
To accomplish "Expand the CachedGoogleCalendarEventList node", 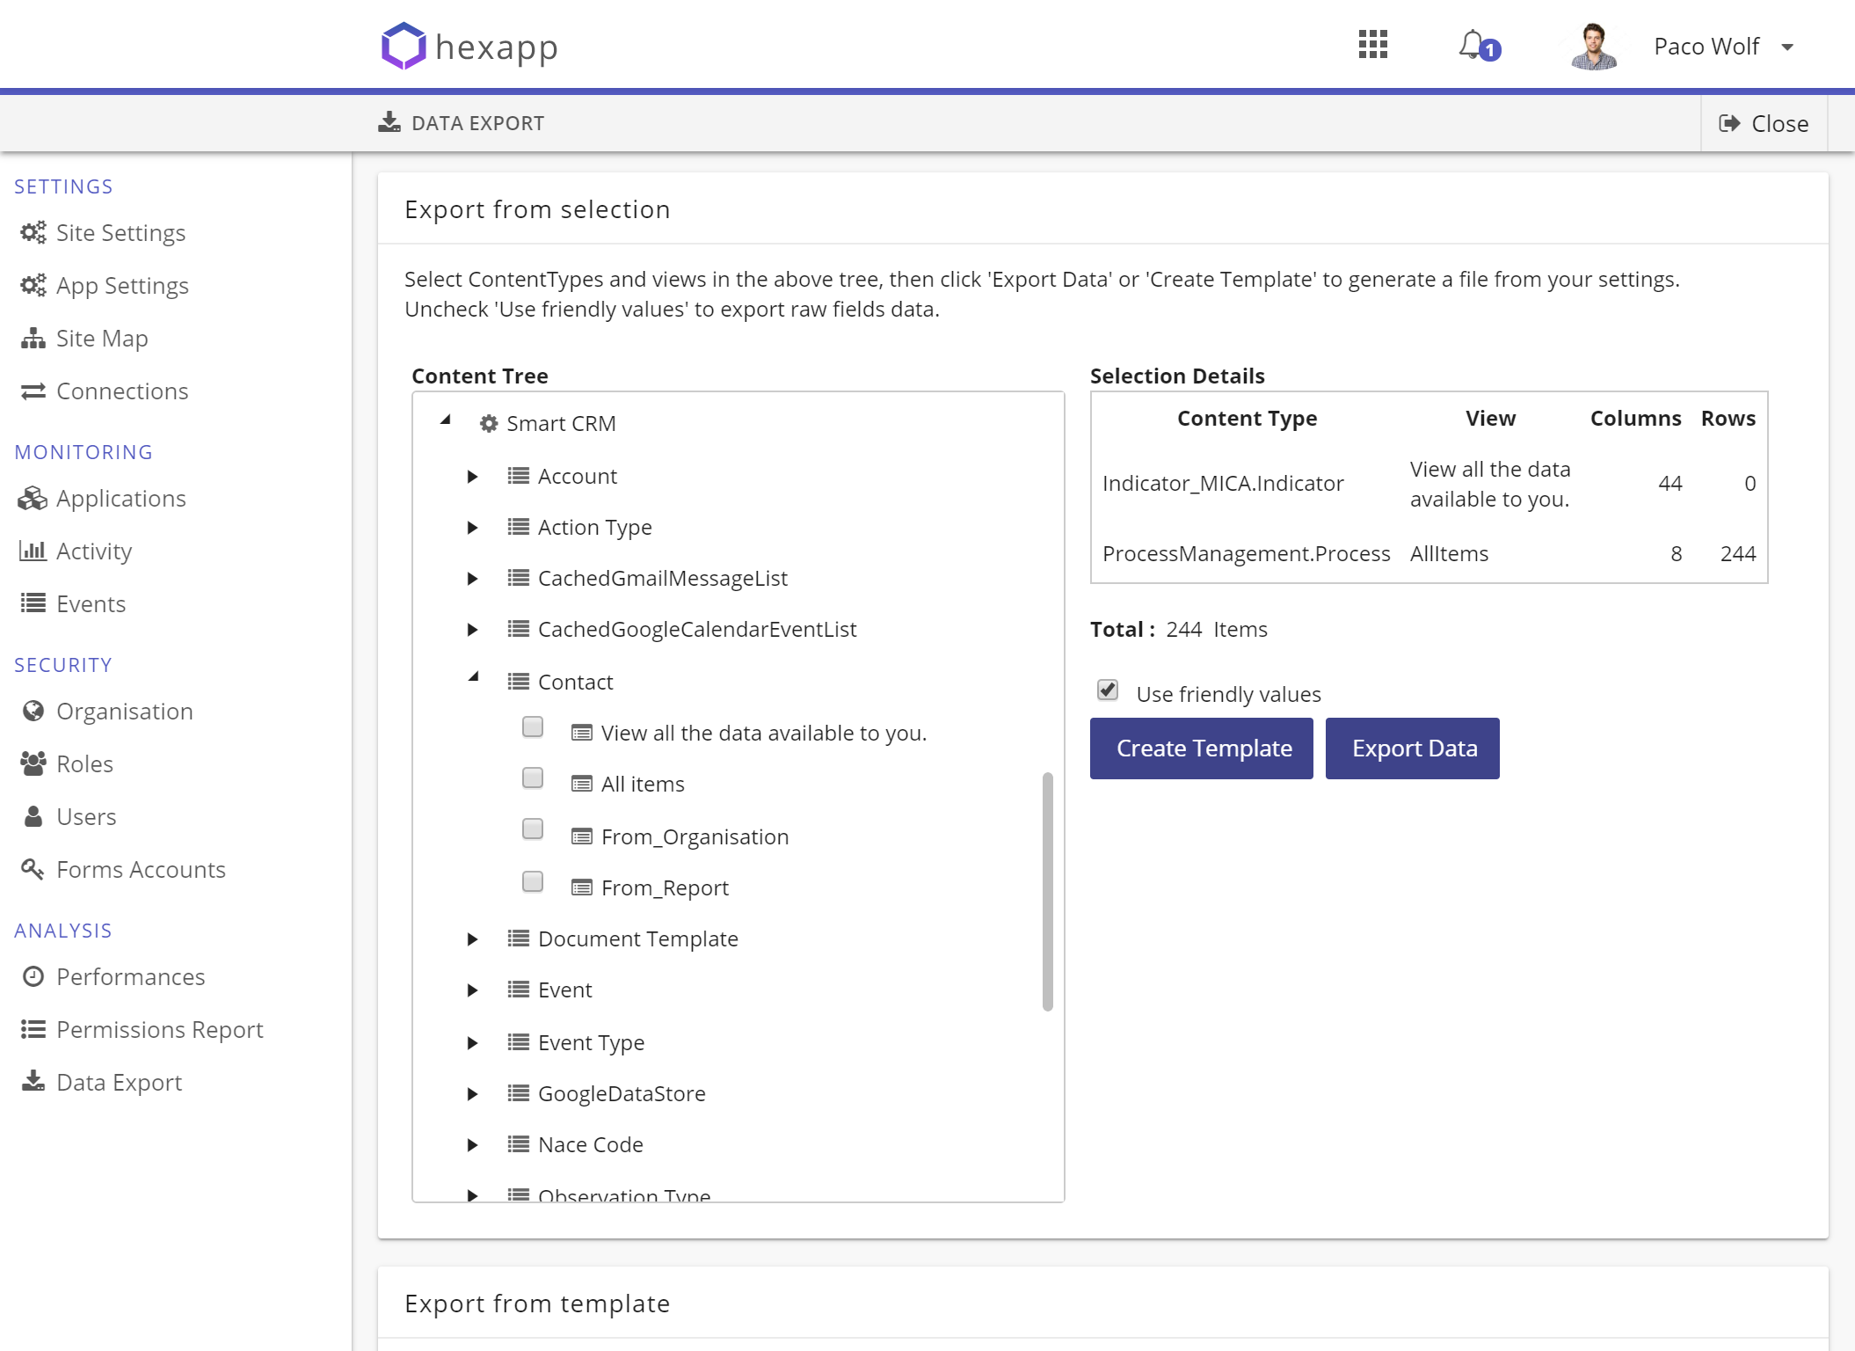I will click(472, 629).
